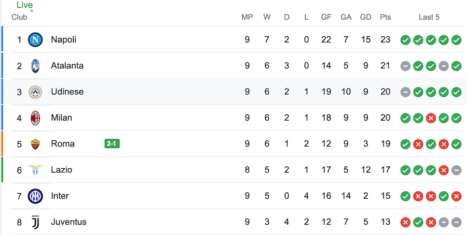
Task: Click the Milan club crest icon
Action: click(x=35, y=117)
